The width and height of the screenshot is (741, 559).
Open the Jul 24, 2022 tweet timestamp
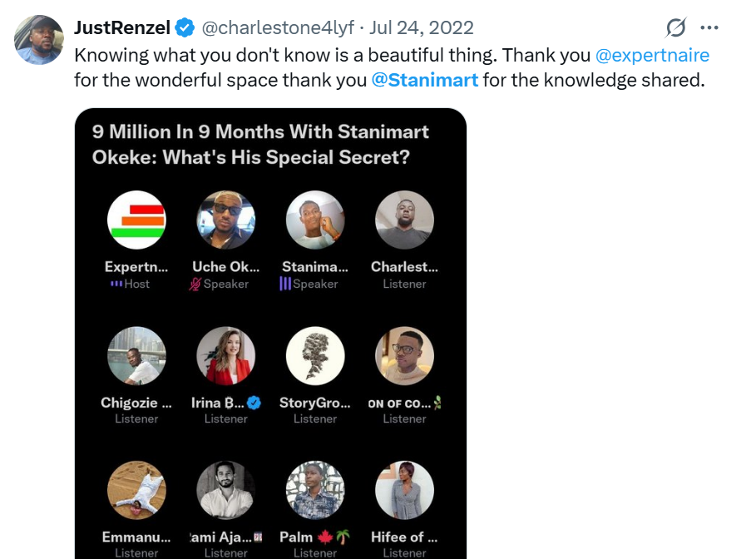pyautogui.click(x=421, y=27)
